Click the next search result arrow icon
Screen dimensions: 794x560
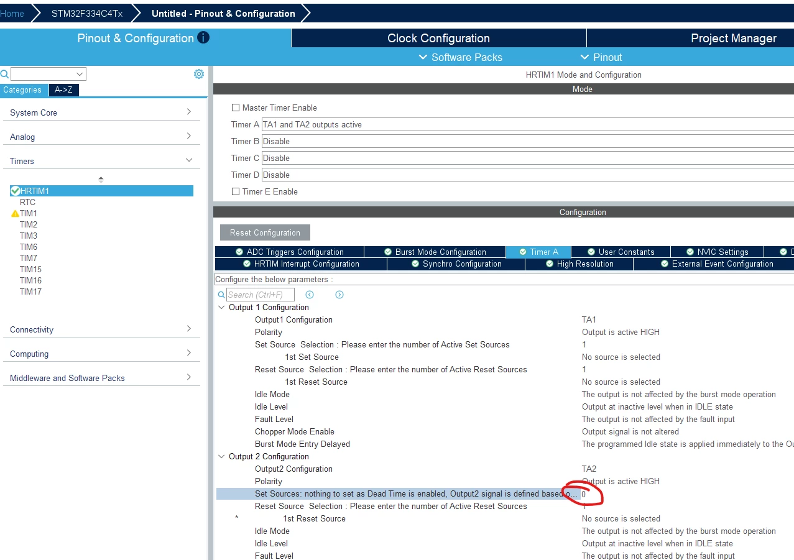pos(339,295)
